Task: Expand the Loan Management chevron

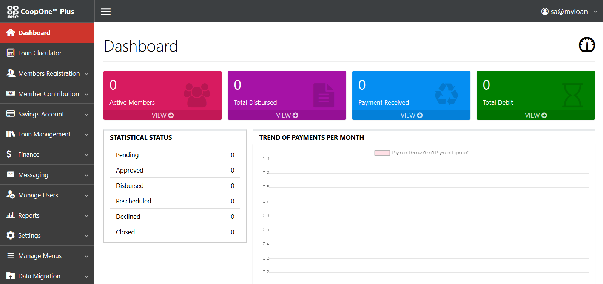Action: pyautogui.click(x=86, y=135)
